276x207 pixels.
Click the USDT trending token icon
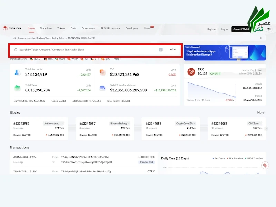(x=57, y=59)
